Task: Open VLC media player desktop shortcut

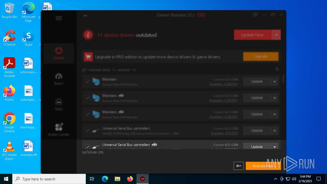Action: tap(9, 150)
